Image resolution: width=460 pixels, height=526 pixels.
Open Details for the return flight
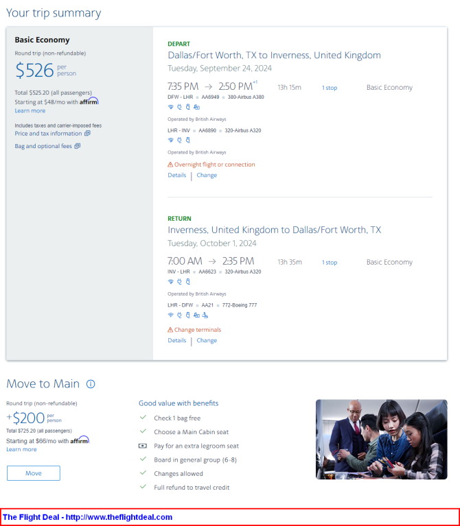click(x=177, y=340)
